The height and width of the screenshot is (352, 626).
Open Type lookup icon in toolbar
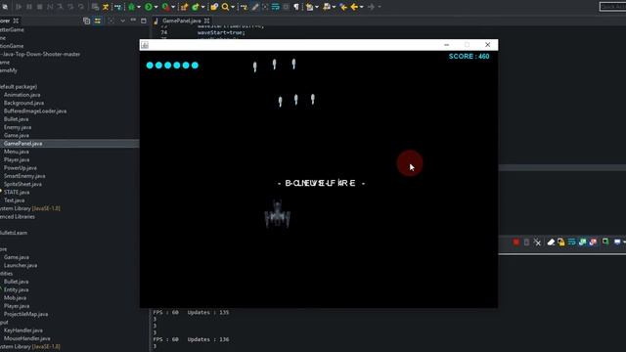(x=214, y=7)
